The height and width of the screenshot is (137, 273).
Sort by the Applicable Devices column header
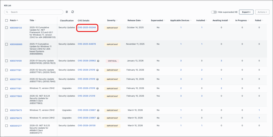click(x=180, y=20)
